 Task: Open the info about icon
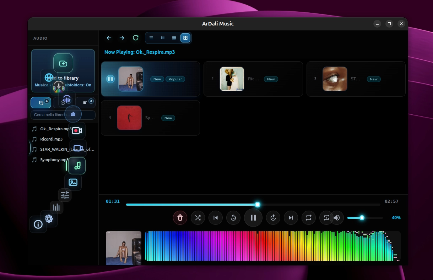click(38, 224)
